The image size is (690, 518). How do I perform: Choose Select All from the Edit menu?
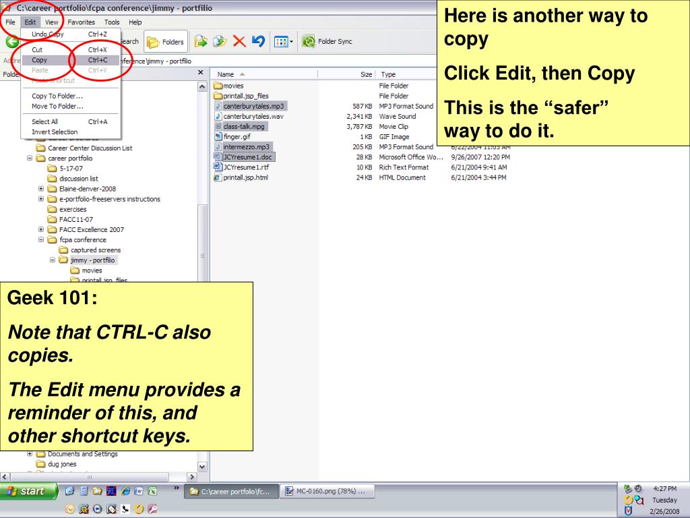(70, 121)
